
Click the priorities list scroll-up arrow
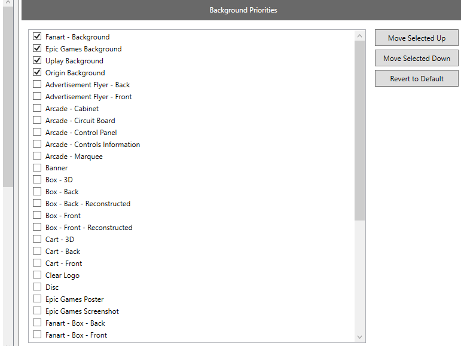(x=359, y=36)
